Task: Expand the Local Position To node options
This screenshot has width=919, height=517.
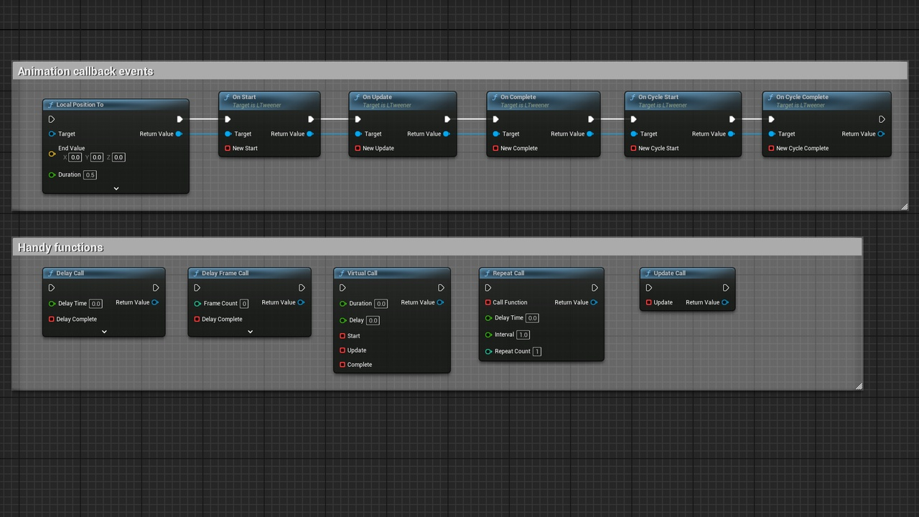Action: 116,188
